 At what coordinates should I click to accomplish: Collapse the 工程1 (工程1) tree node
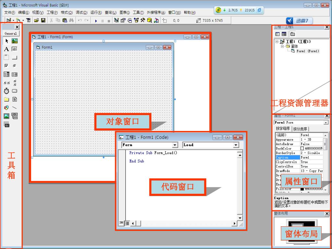point(277,42)
